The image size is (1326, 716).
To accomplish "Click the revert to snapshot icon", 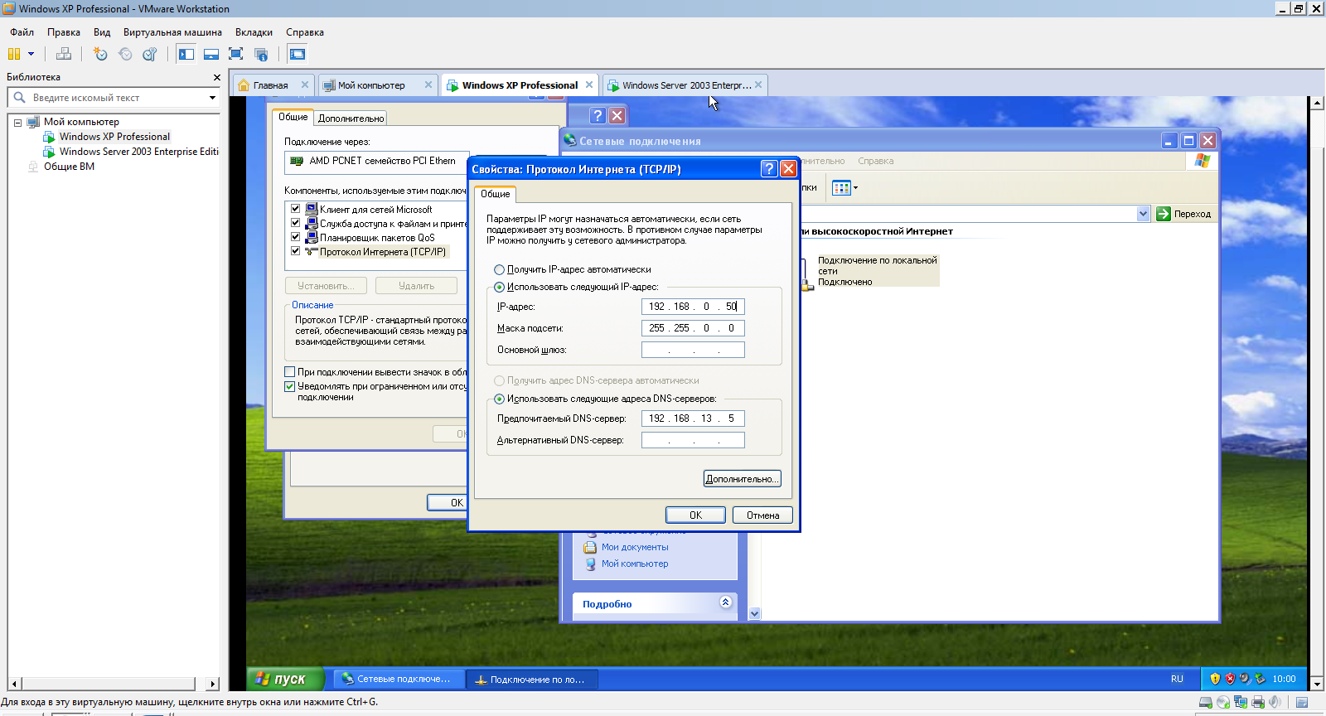I will (x=125, y=54).
